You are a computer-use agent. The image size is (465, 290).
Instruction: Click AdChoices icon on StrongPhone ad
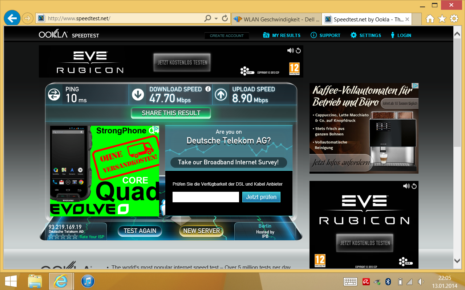(x=156, y=129)
